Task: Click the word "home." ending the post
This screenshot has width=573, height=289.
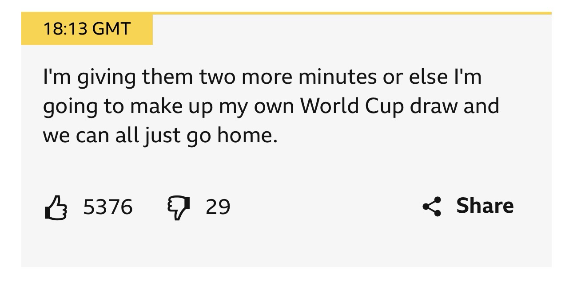Action: pyautogui.click(x=247, y=135)
